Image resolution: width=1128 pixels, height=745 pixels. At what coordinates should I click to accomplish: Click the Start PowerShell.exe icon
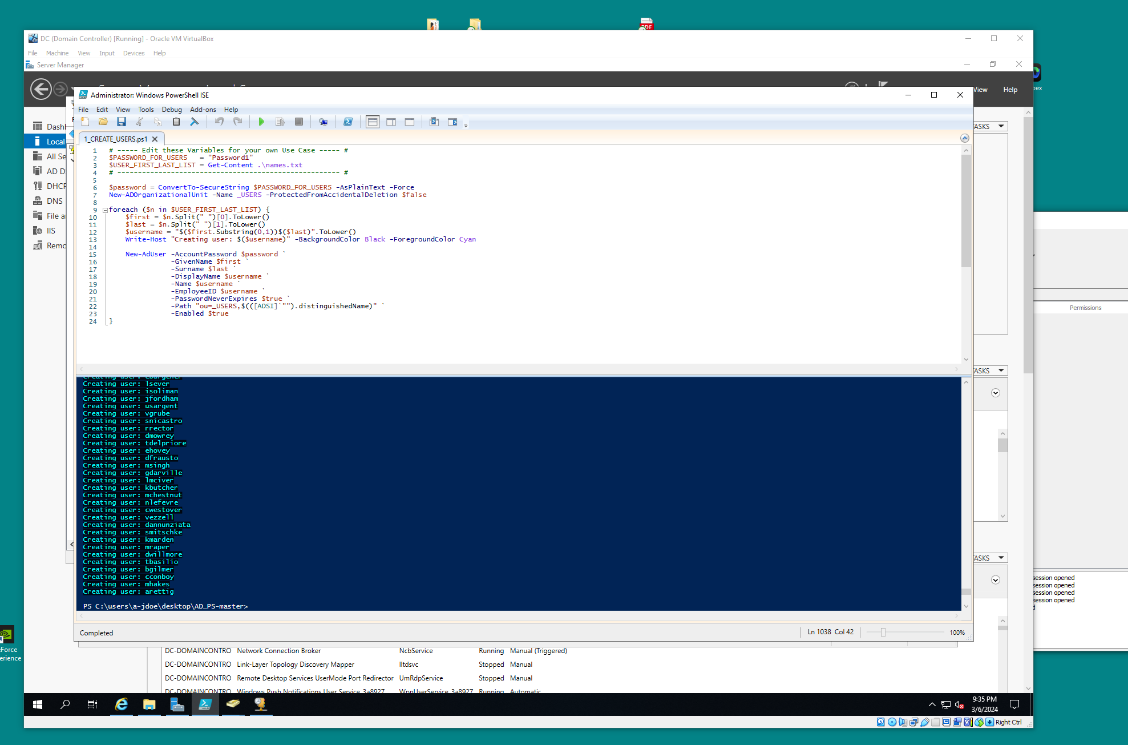348,122
